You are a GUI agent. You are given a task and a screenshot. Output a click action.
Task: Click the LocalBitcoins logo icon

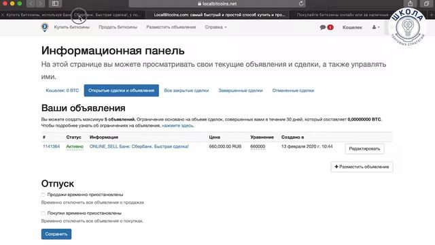tap(45, 27)
